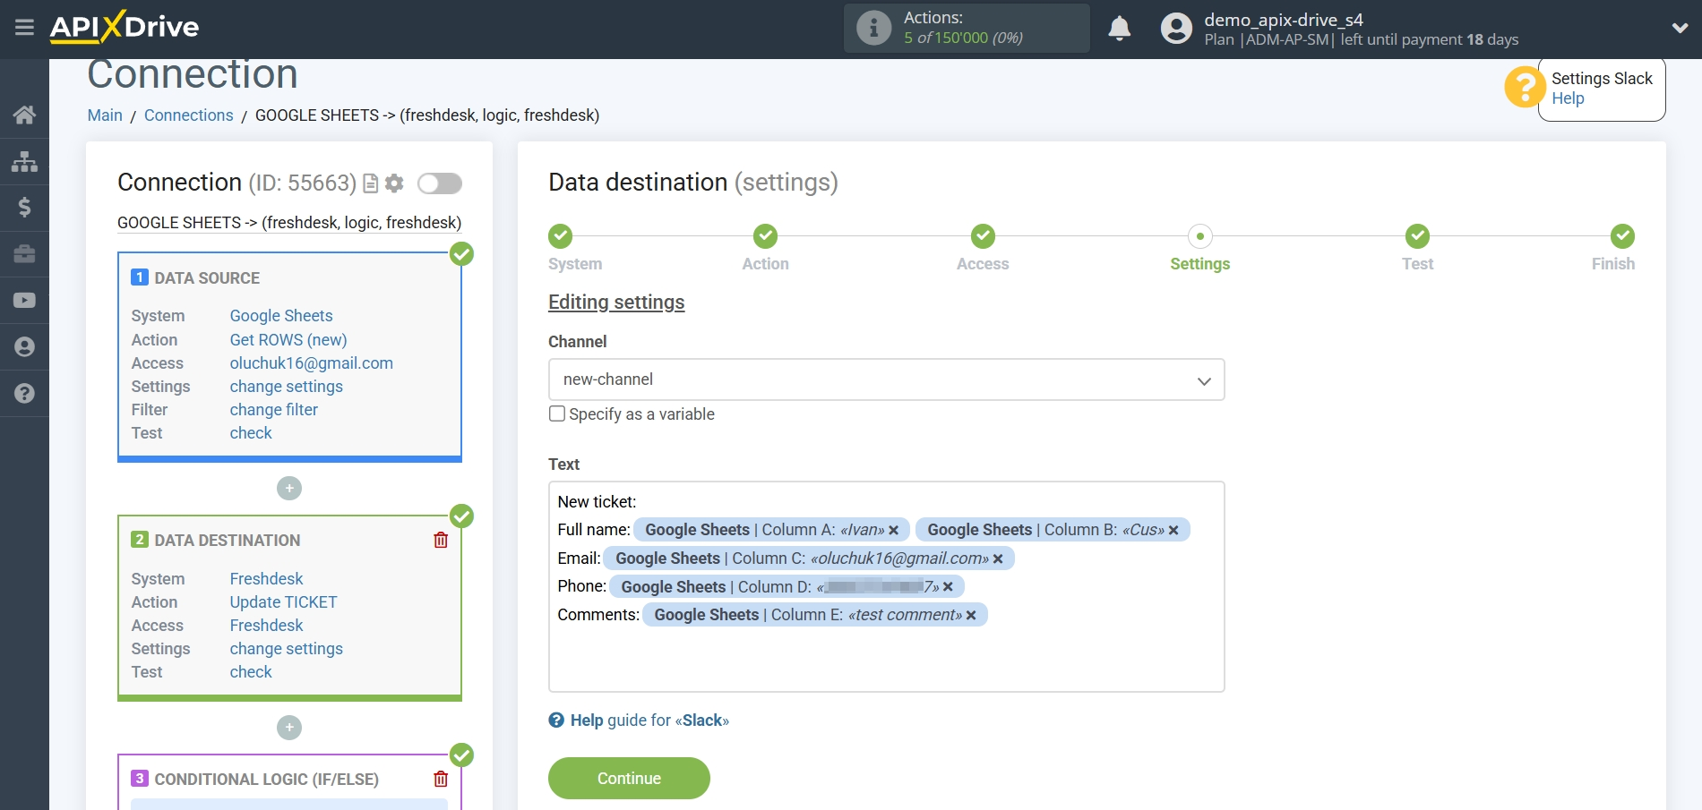Click Data Source check link
Image resolution: width=1702 pixels, height=810 pixels.
[x=251, y=433]
